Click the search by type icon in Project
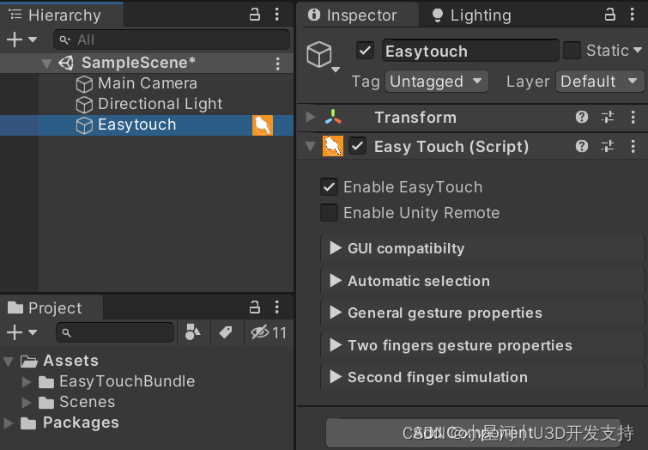Image resolution: width=648 pixels, height=450 pixels. point(192,331)
